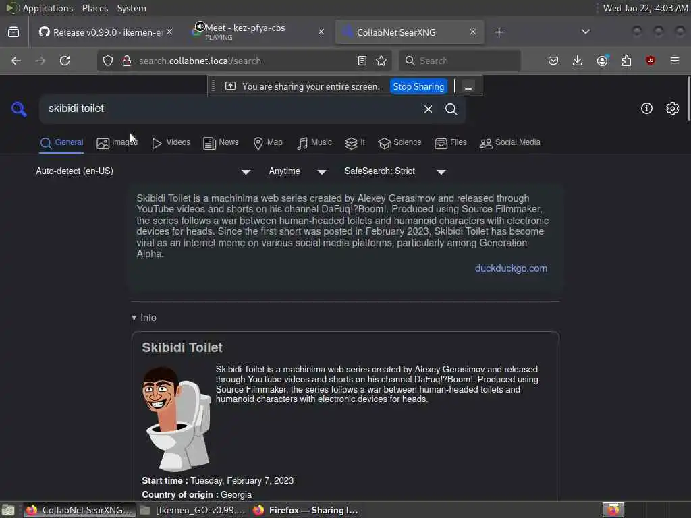Select the Images search category
The width and height of the screenshot is (691, 518).
coord(117,143)
